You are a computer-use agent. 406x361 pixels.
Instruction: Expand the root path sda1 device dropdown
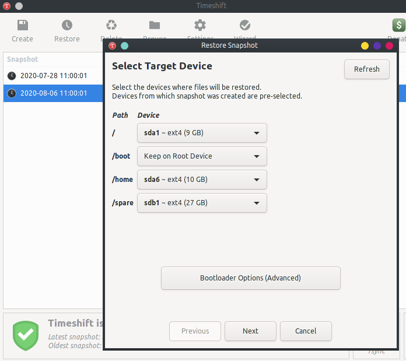click(x=202, y=133)
